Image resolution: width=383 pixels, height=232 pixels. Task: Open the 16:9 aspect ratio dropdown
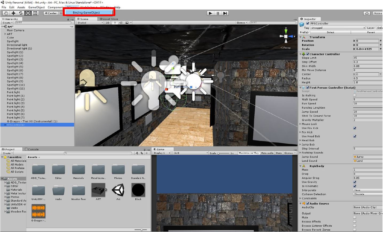190,153
